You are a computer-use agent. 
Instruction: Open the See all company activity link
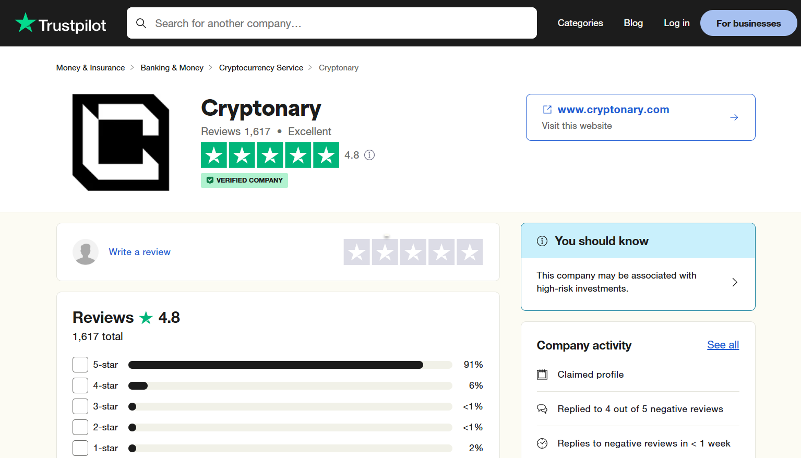pos(723,345)
